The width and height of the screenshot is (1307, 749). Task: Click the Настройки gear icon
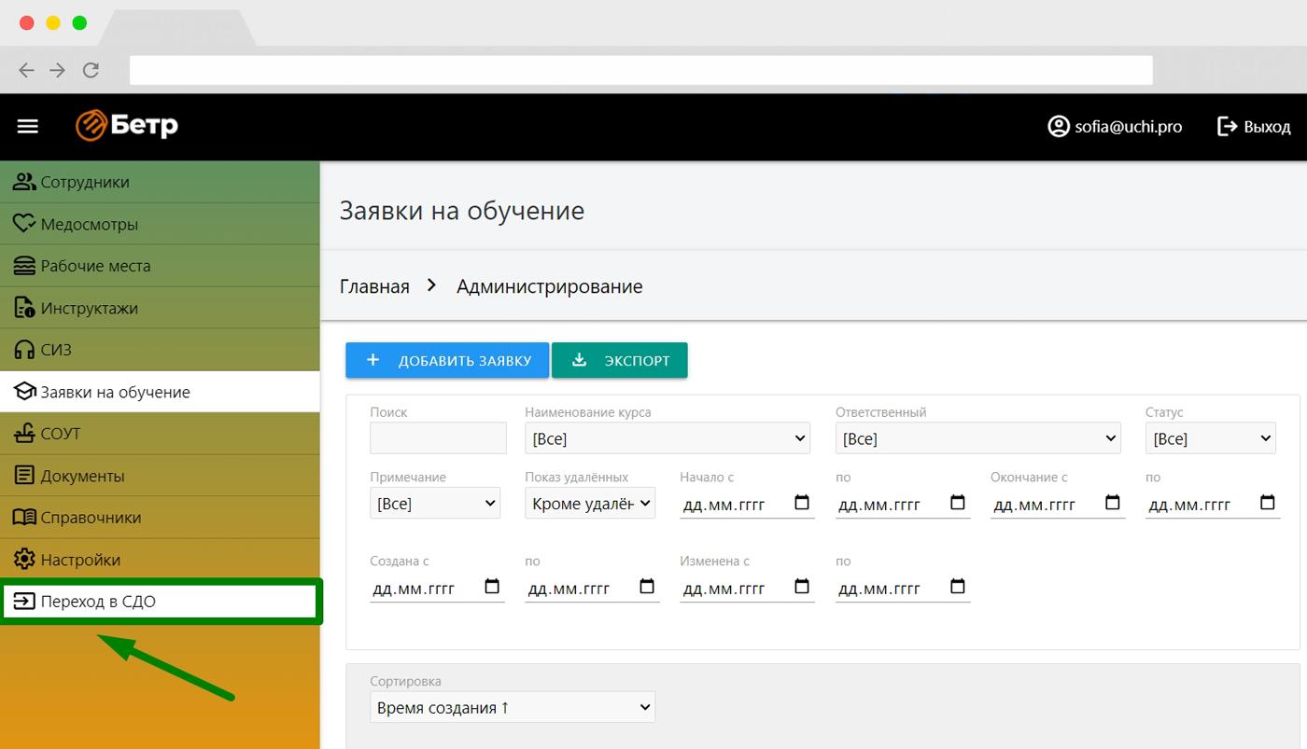coord(24,560)
